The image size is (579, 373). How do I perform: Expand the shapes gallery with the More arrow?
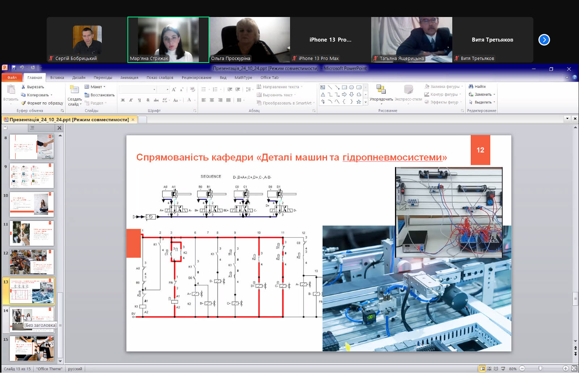point(365,102)
